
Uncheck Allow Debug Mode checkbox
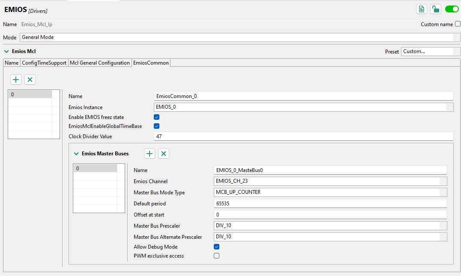[217, 247]
